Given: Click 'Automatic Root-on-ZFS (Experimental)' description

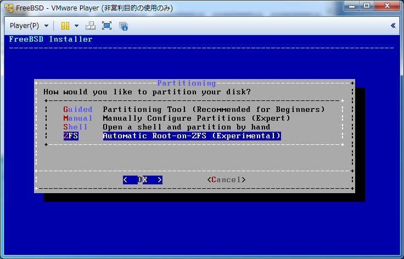Looking at the screenshot, I should (192, 136).
